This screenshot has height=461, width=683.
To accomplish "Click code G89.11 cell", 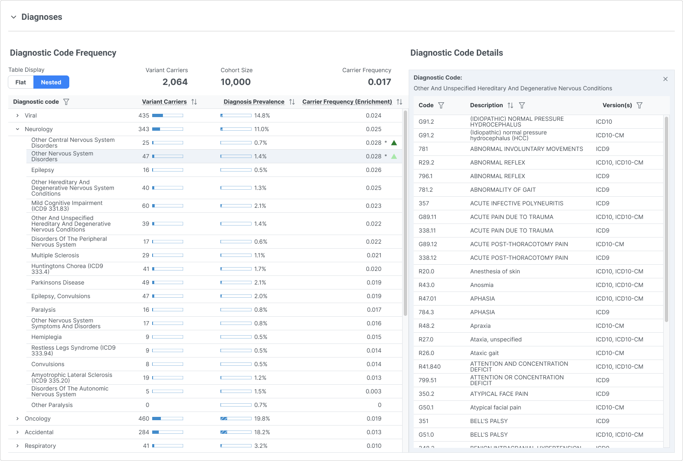I will (427, 217).
